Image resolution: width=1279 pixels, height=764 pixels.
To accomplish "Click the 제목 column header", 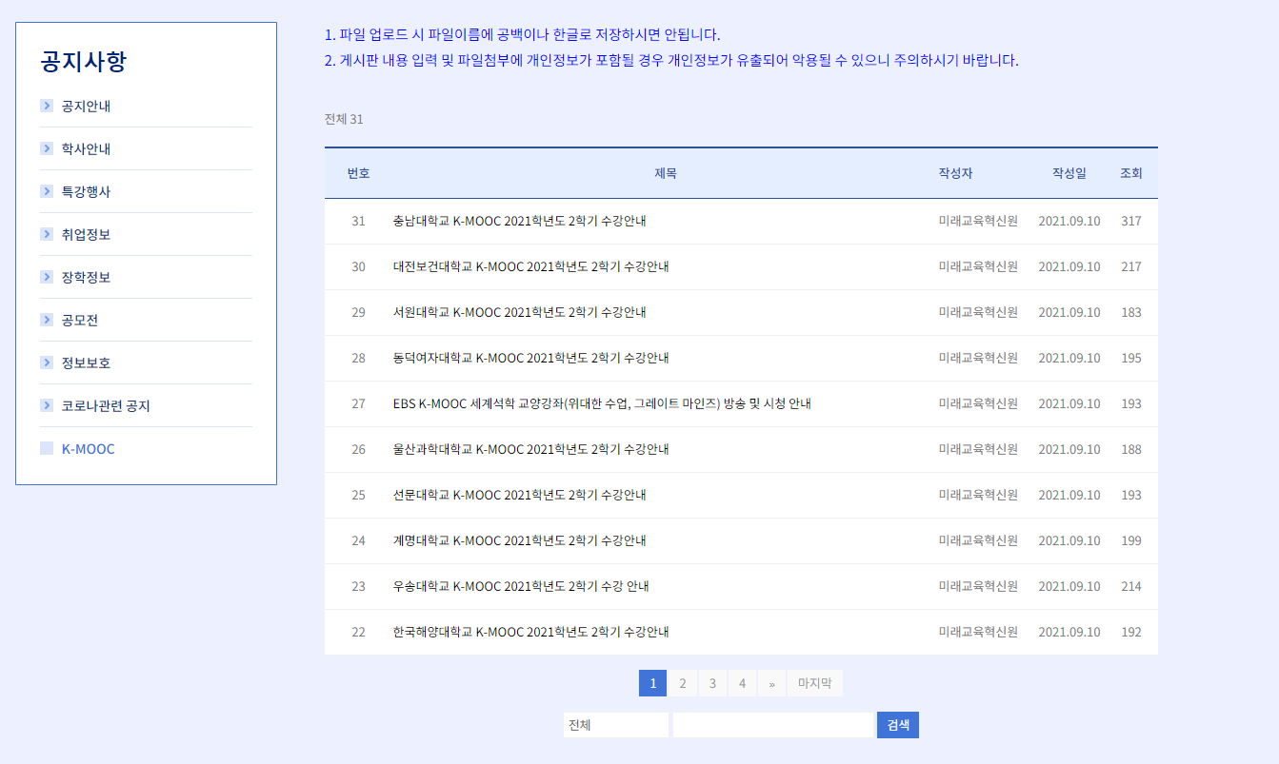I will (x=666, y=173).
